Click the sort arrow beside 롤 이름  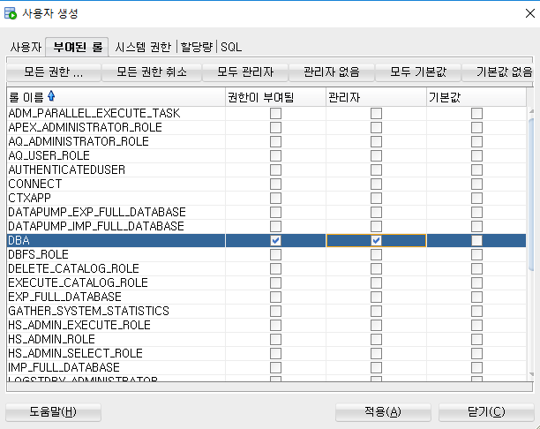point(51,96)
